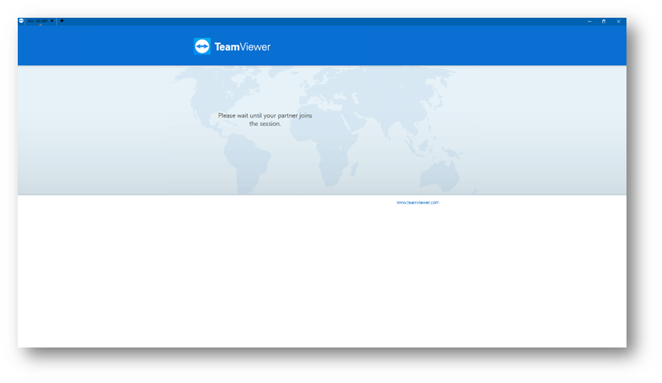Click the 'Please wait until your partner joins' message
The width and height of the screenshot is (662, 383).
tap(265, 116)
